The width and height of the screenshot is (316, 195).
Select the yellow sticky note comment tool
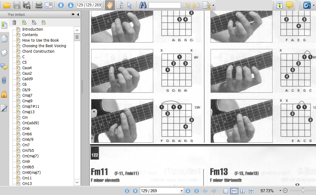289,5
